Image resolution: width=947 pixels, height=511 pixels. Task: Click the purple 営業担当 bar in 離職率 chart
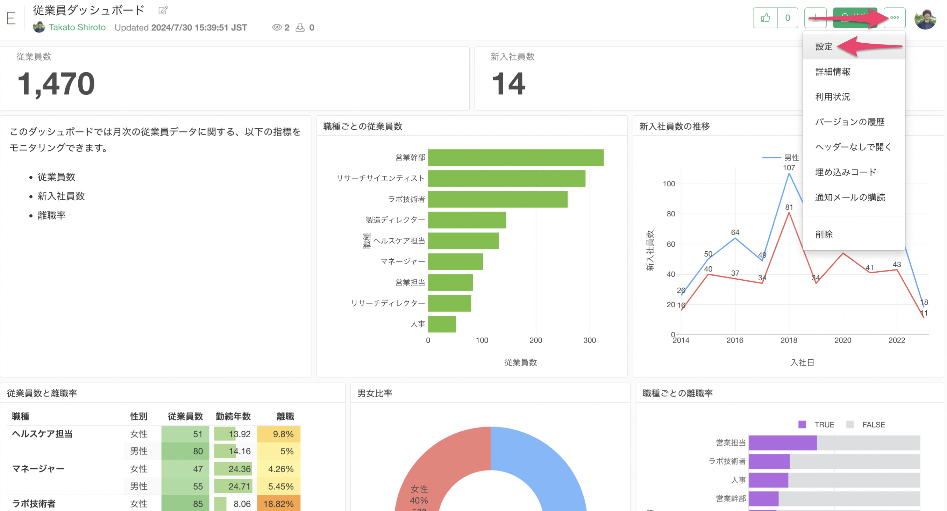783,443
